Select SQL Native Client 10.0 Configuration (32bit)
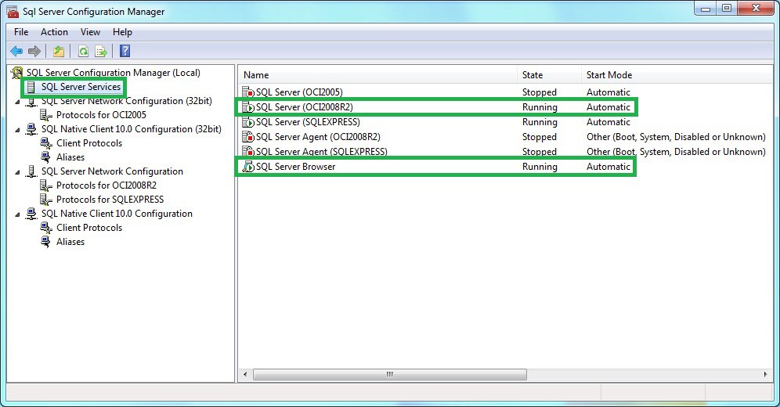Image resolution: width=780 pixels, height=407 pixels. click(132, 129)
